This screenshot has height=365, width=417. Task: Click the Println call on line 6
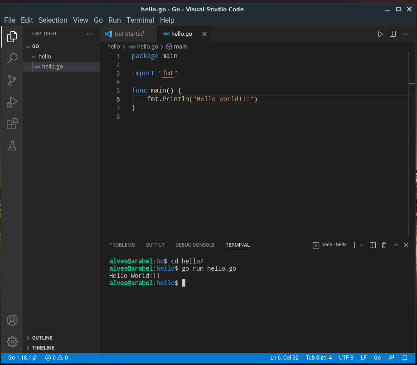pos(175,99)
